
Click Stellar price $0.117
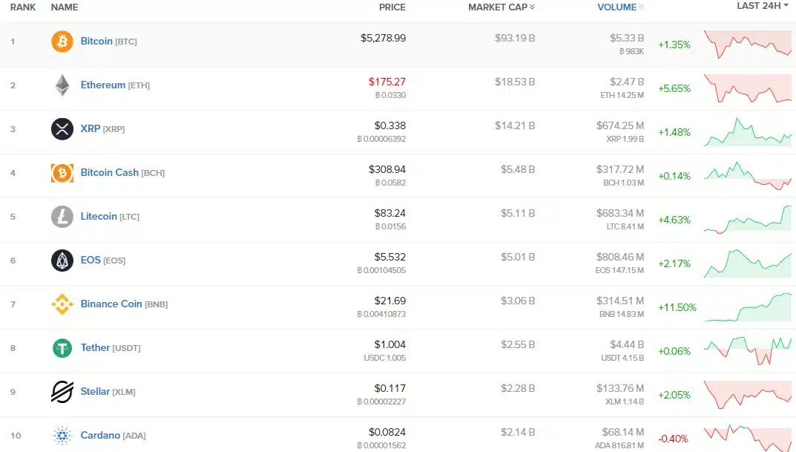(390, 388)
